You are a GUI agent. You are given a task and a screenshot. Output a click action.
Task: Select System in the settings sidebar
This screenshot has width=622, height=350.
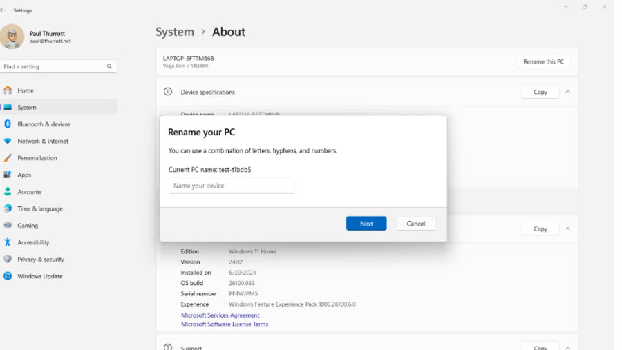pos(27,108)
